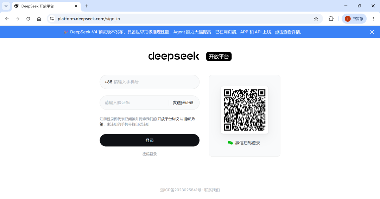This screenshot has height=199, width=380.
Task: Go back with the browser back arrow
Action: coord(7,19)
